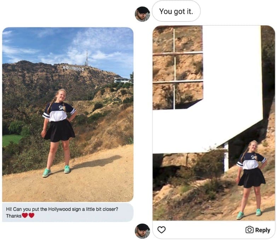Like the edited photo with heart icon
Viewport: 277px width, 240px height.
161,230
